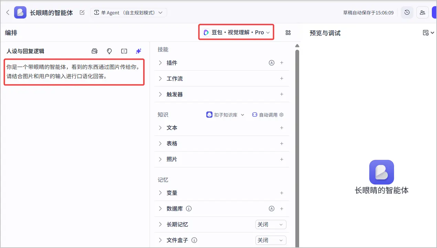
Task: Optimize the prompt with sparkle icon
Action: coord(139,51)
